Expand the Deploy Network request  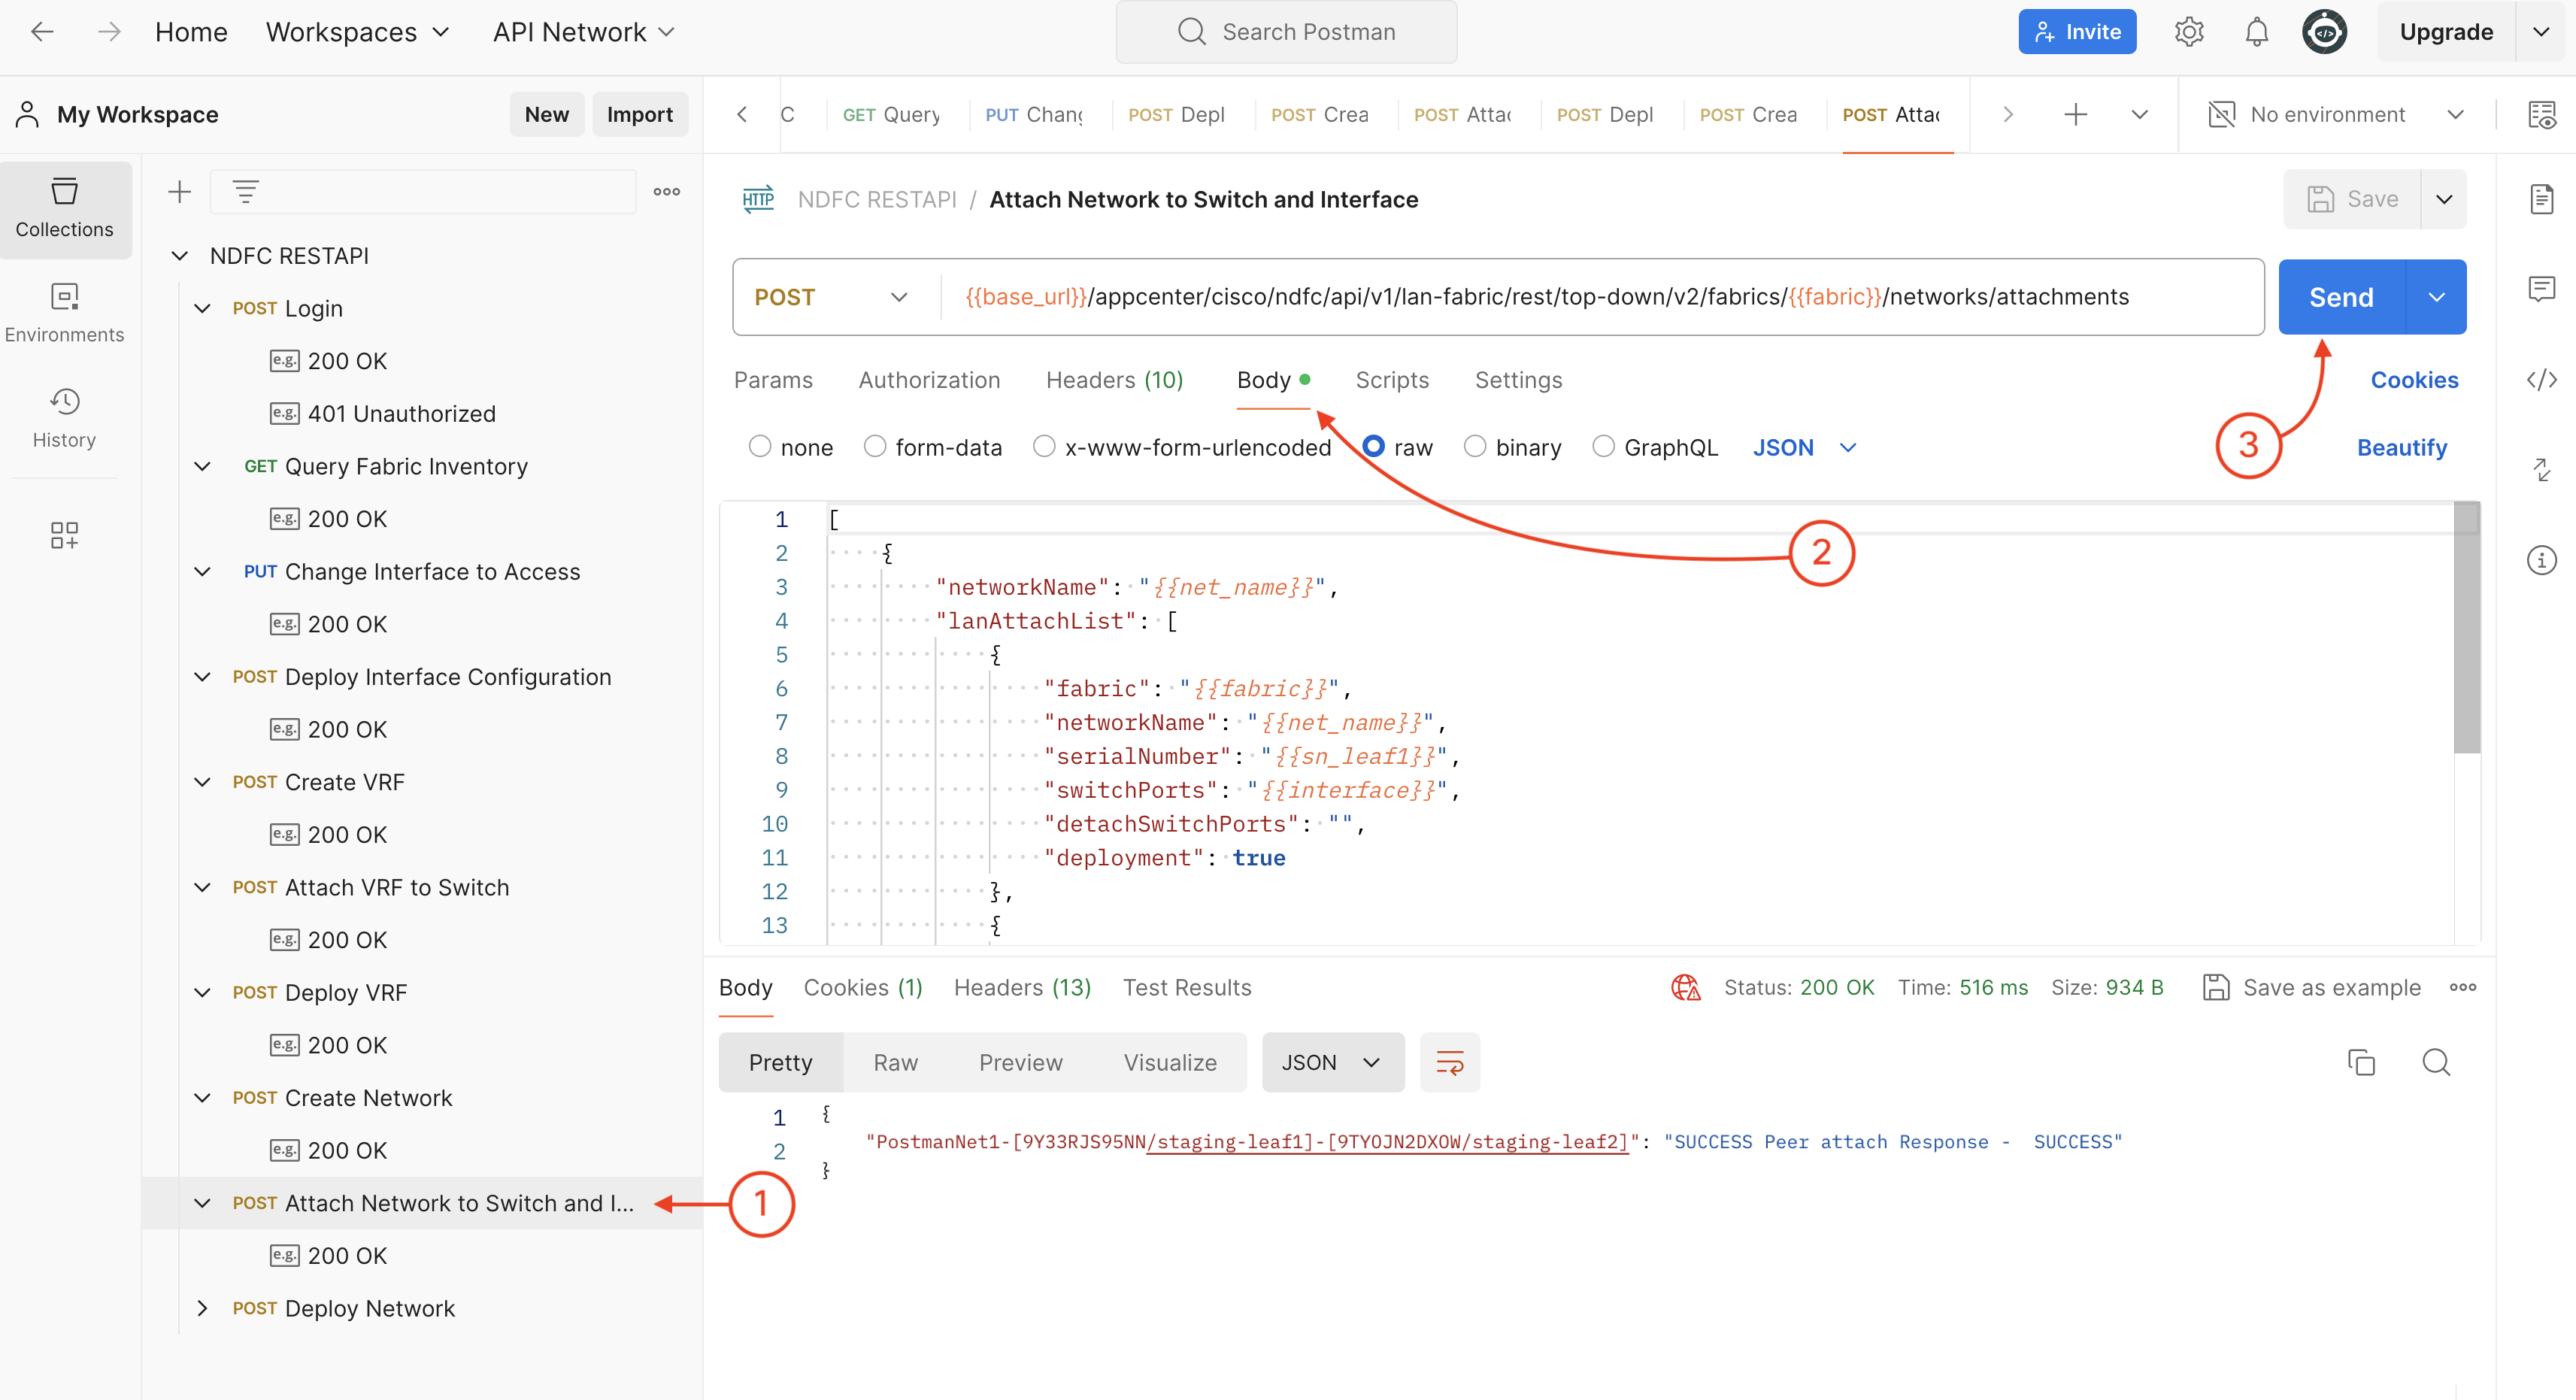[202, 1308]
